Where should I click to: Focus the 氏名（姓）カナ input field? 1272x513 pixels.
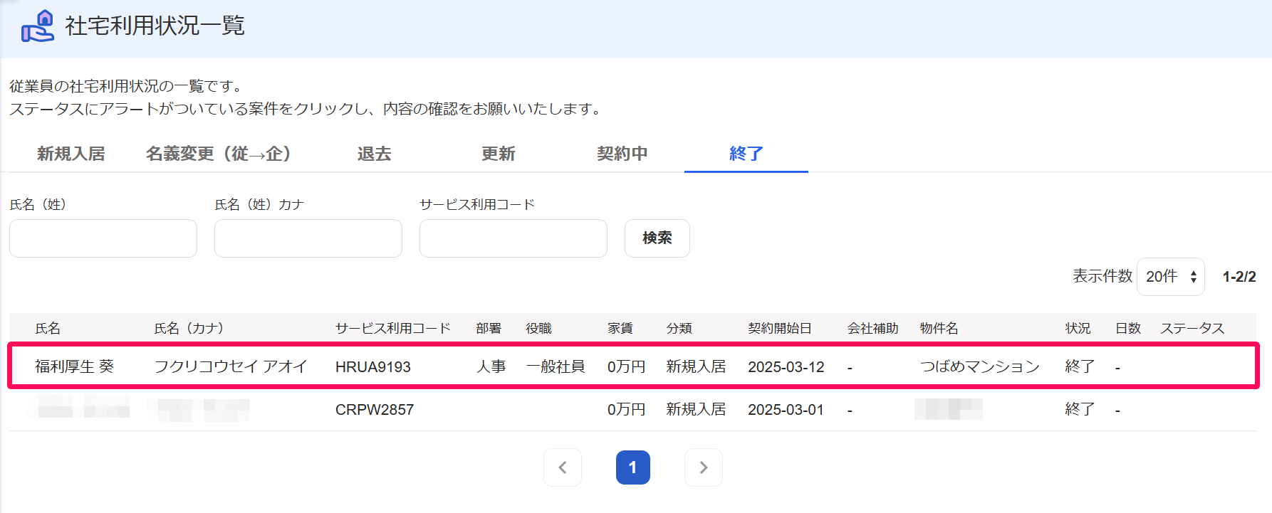[x=308, y=238]
